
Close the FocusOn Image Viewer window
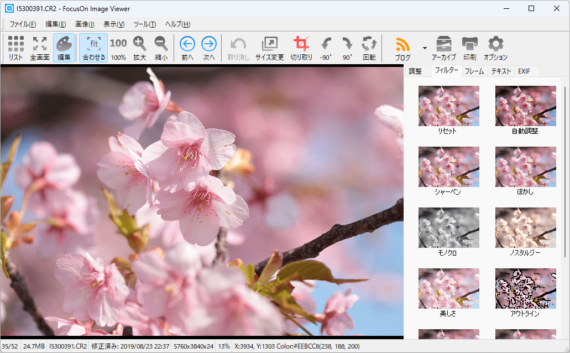557,8
